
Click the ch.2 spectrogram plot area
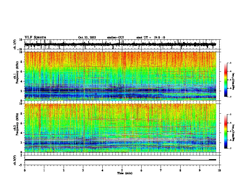[x=120, y=128]
